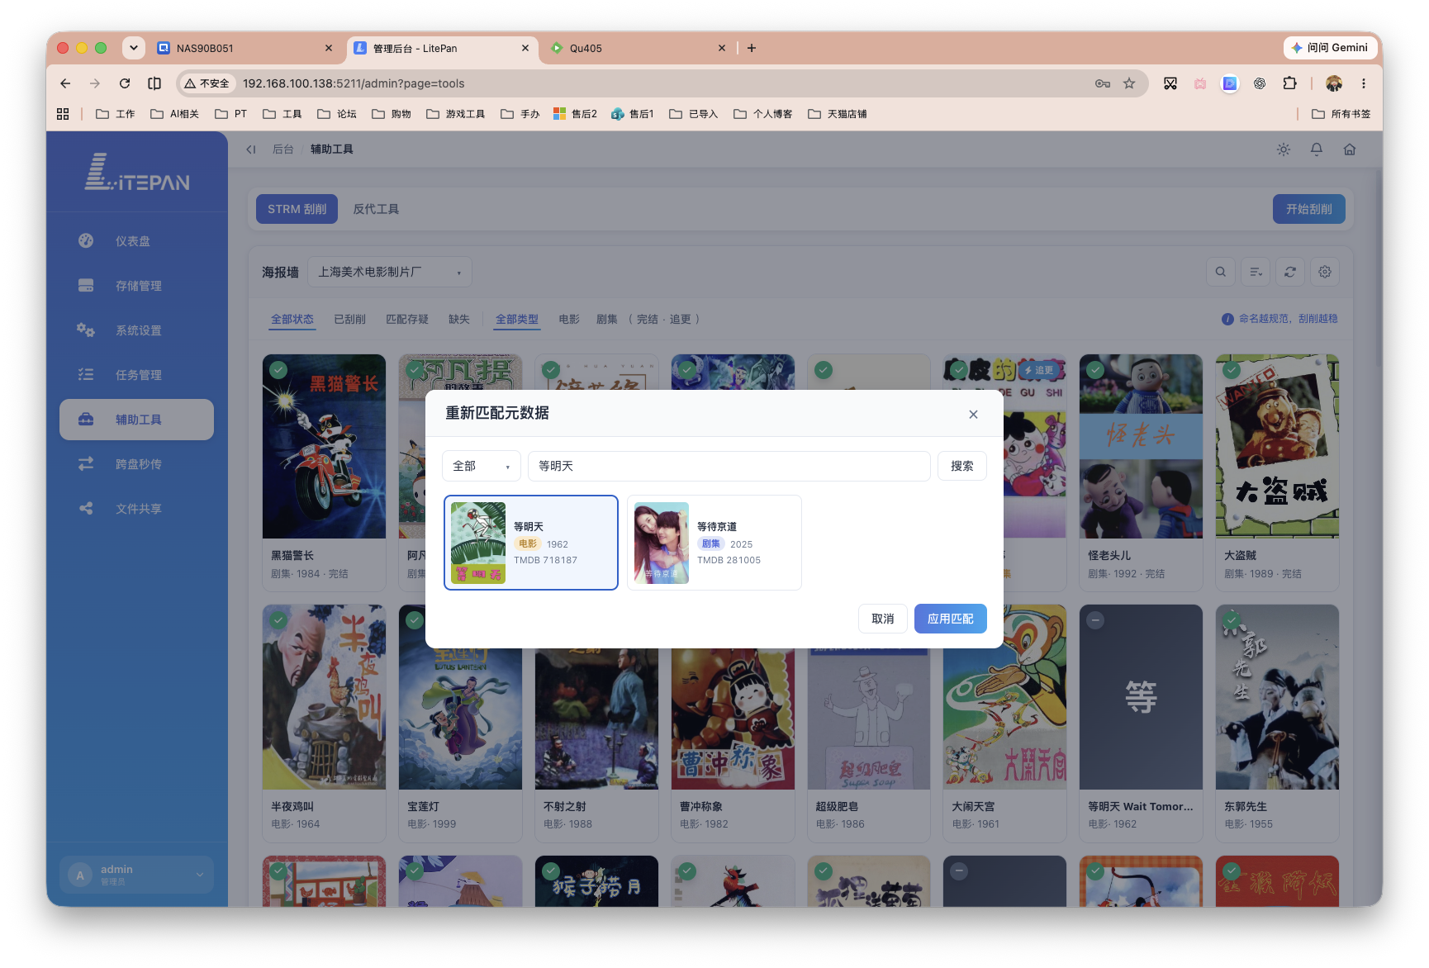Open 存储管理 in the sidebar
The height and width of the screenshot is (968, 1429).
[137, 286]
